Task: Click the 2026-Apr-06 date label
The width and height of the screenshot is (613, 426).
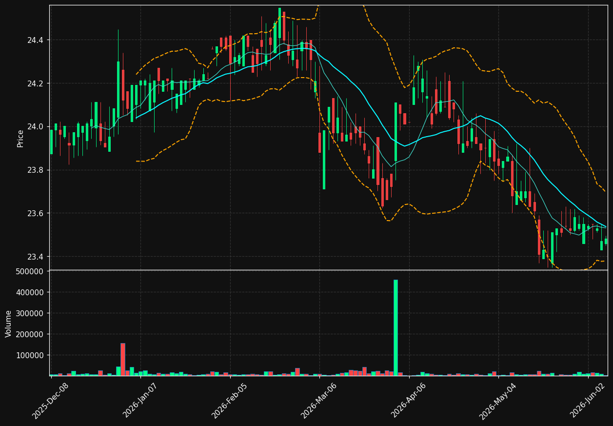Action: (x=409, y=400)
